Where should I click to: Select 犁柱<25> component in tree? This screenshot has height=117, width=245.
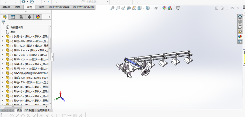pyautogui.click(x=29, y=82)
